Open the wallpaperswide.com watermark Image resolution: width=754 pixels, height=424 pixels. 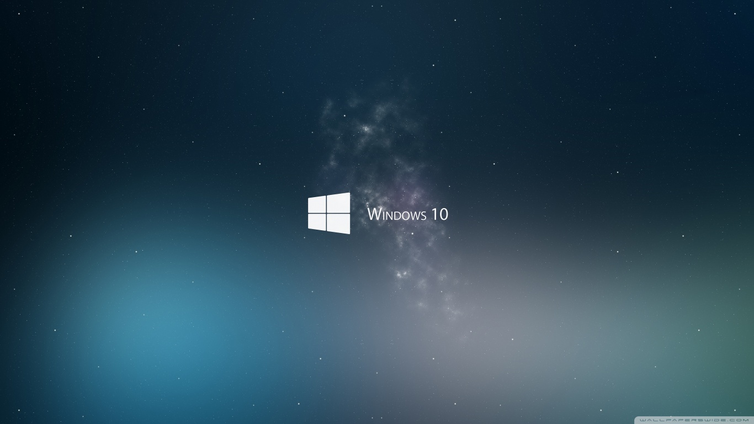694,420
